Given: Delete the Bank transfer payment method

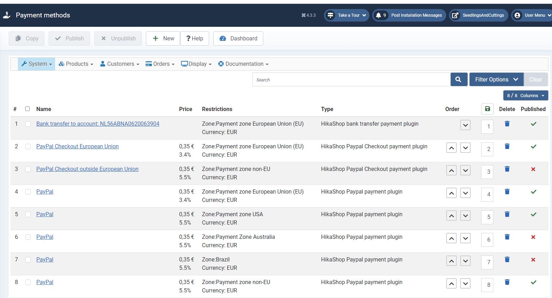Looking at the screenshot, I should coord(507,124).
